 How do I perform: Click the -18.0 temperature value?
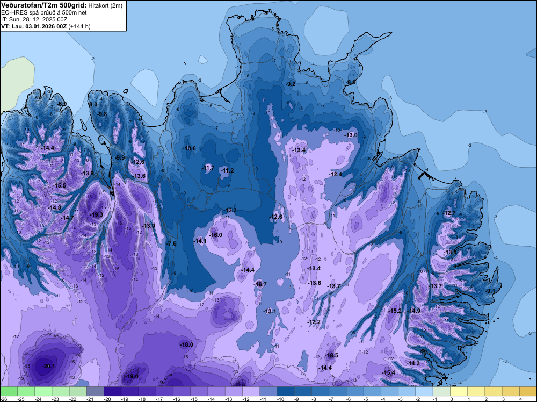coord(186,345)
